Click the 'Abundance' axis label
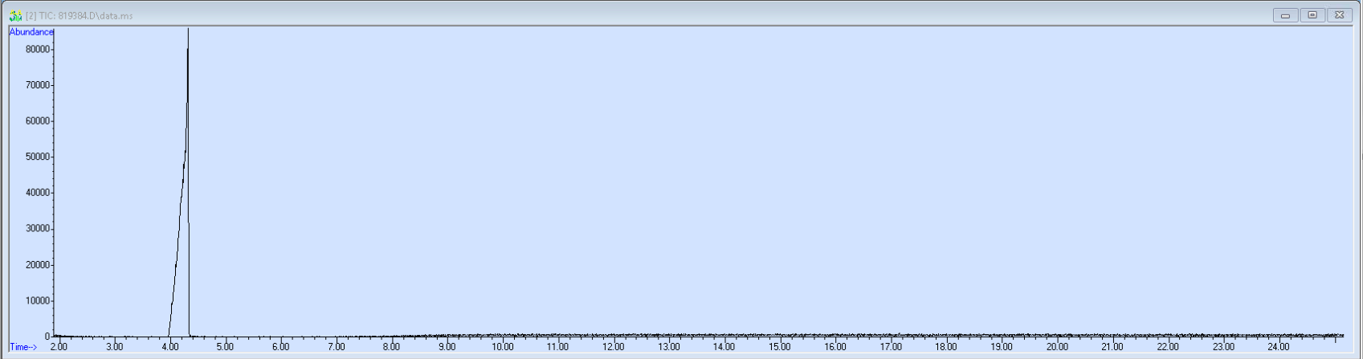The image size is (1363, 359). (31, 32)
